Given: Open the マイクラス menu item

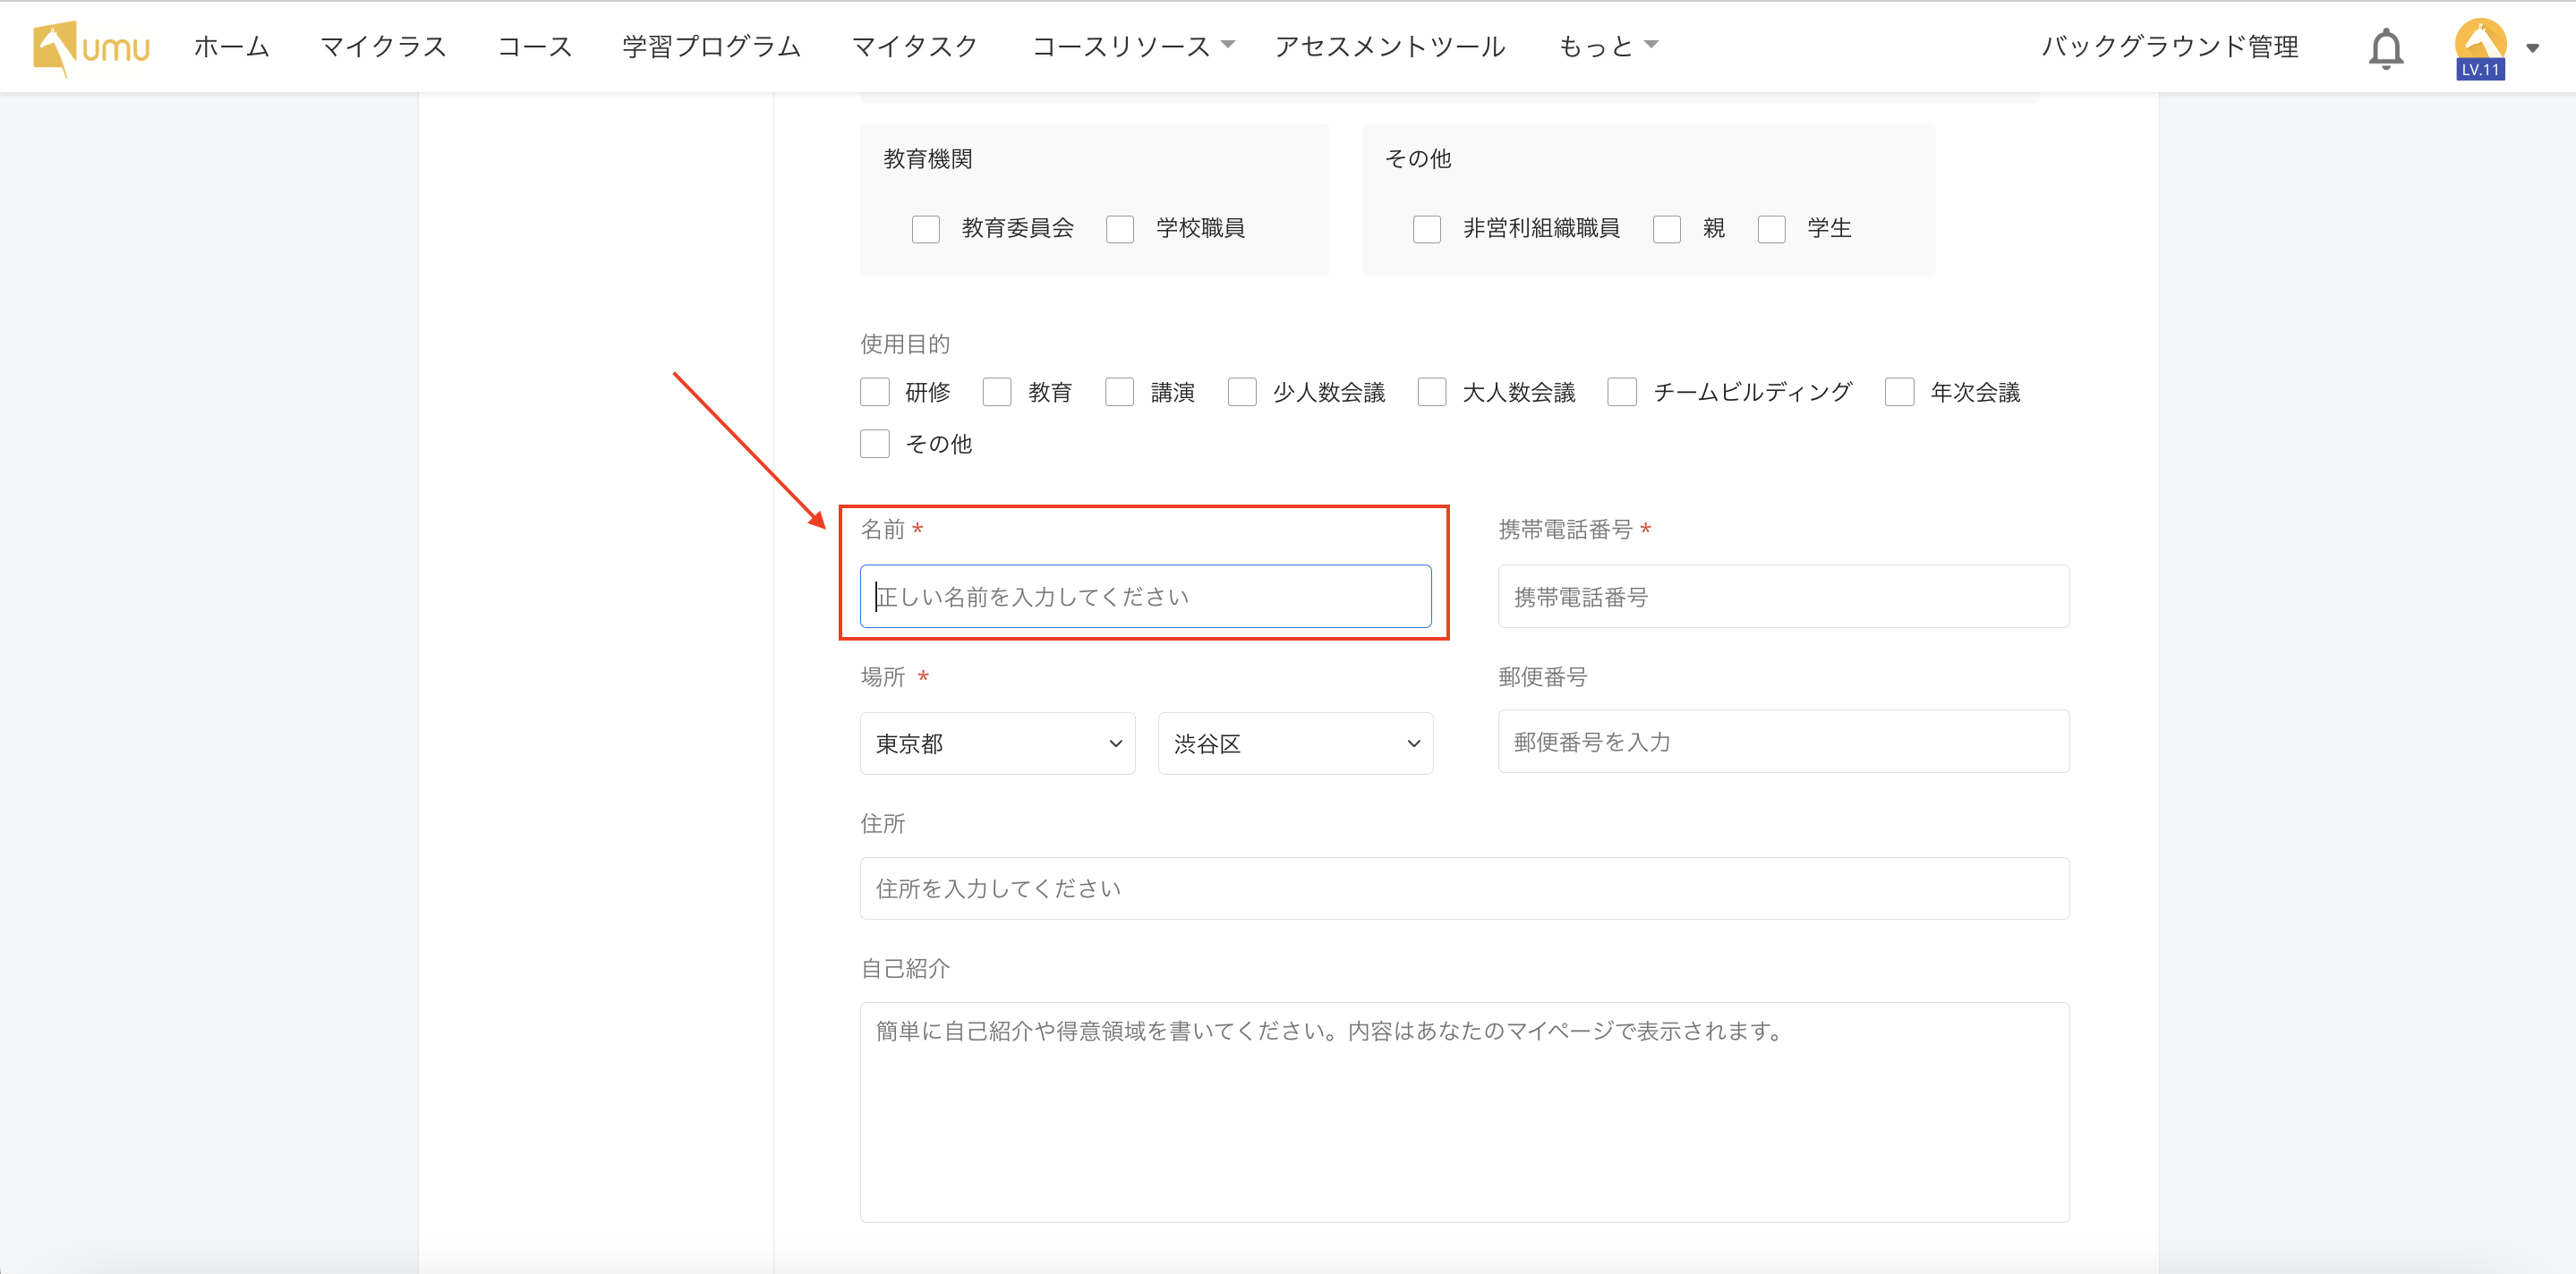Looking at the screenshot, I should [x=383, y=46].
